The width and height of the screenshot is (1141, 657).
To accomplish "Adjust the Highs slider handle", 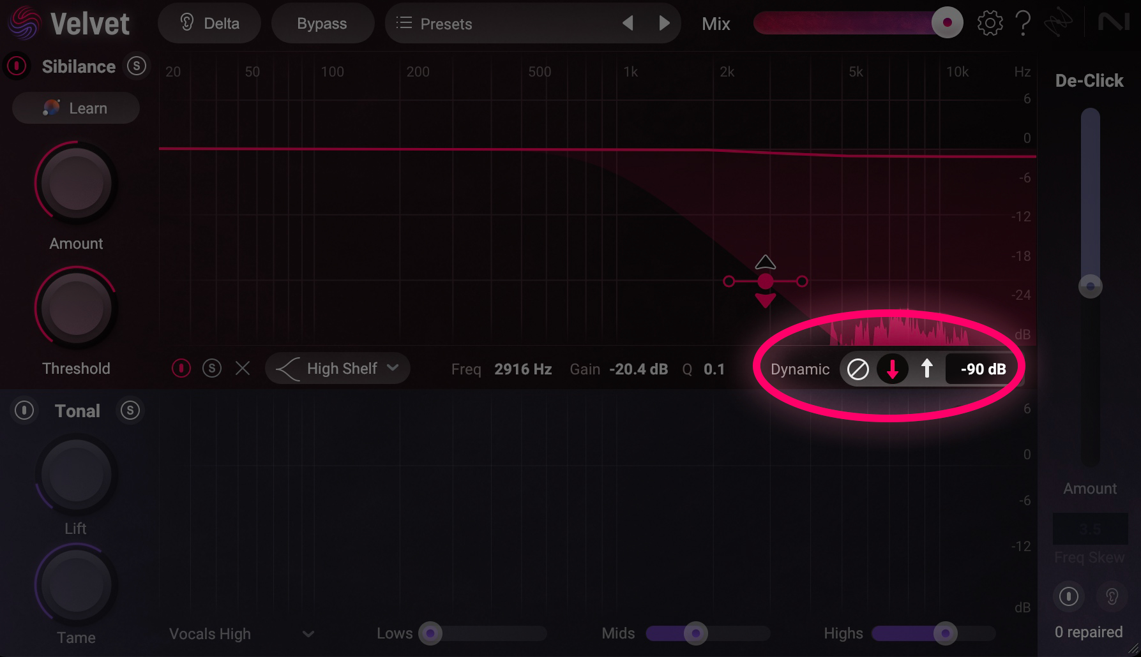I will click(x=945, y=633).
